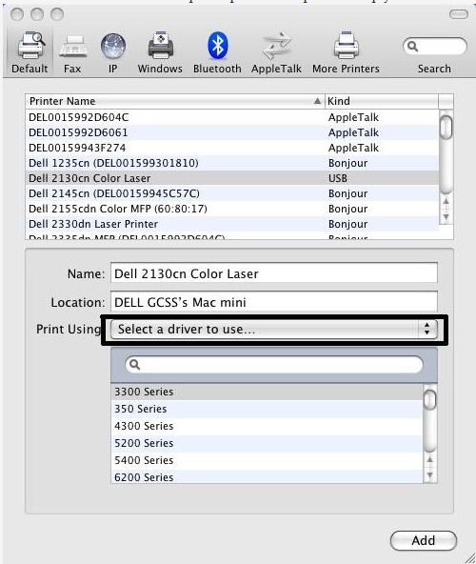Select the 5400 Series driver

pos(267,460)
